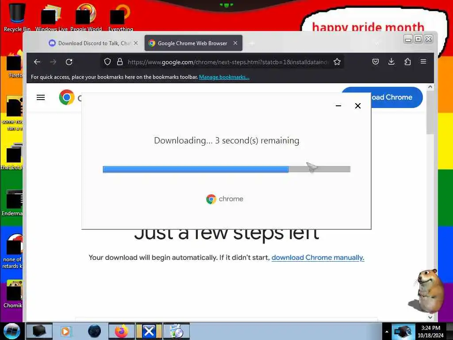Image resolution: width=453 pixels, height=340 pixels.
Task: Click taskbar clock showing 3:24 PM
Action: coord(430,331)
